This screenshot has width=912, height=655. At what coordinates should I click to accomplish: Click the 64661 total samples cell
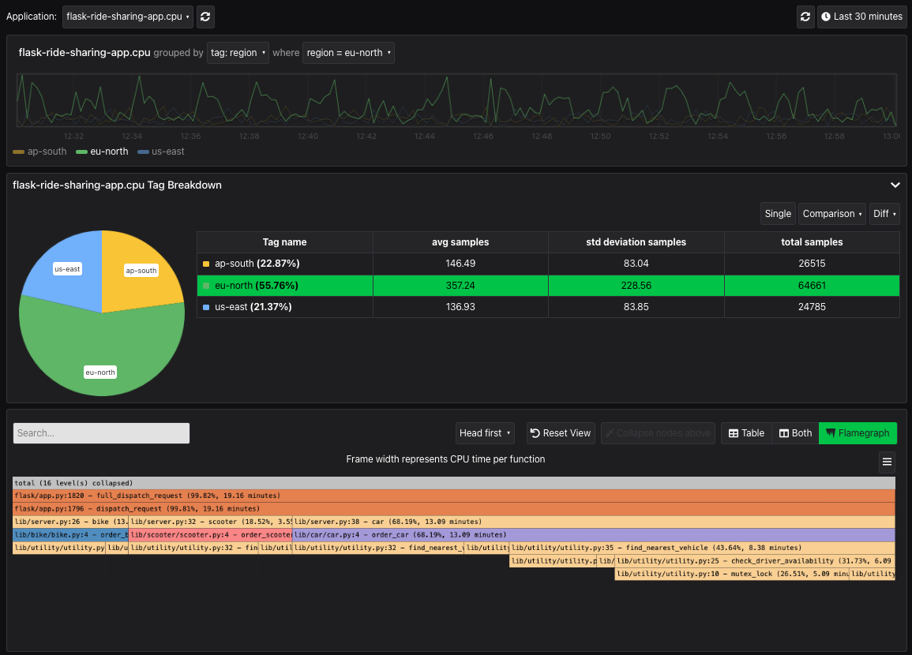click(812, 286)
